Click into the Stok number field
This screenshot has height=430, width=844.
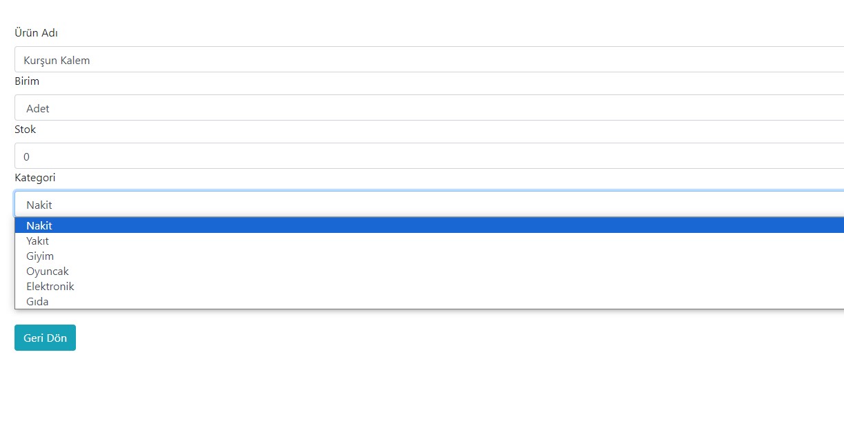(428, 156)
